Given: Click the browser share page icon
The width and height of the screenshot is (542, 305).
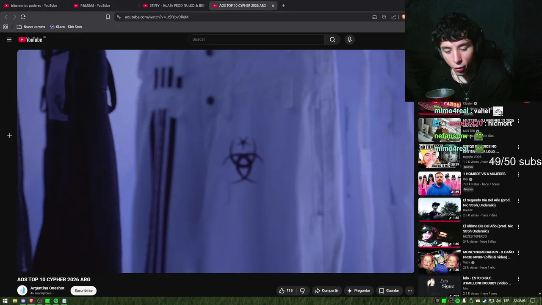Looking at the screenshot, I should coord(394,17).
